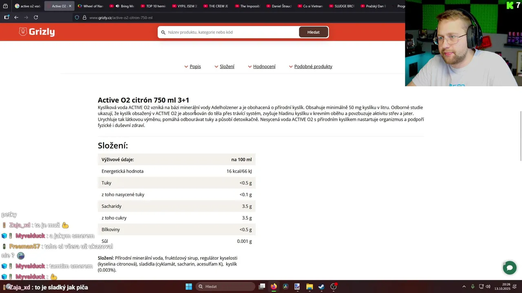
Task: Click the Energetická hodnota row label
Action: (x=122, y=171)
